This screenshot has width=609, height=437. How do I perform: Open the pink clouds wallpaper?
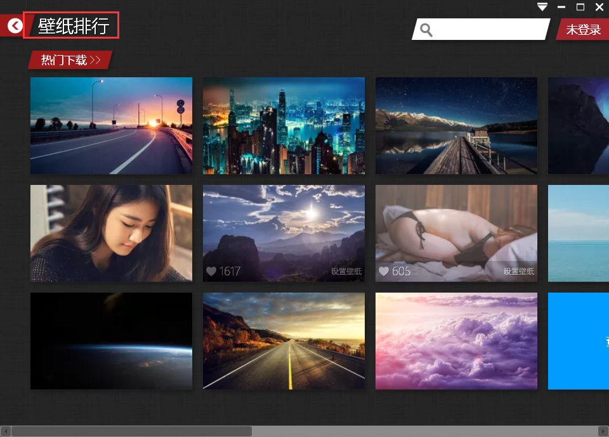tap(456, 341)
